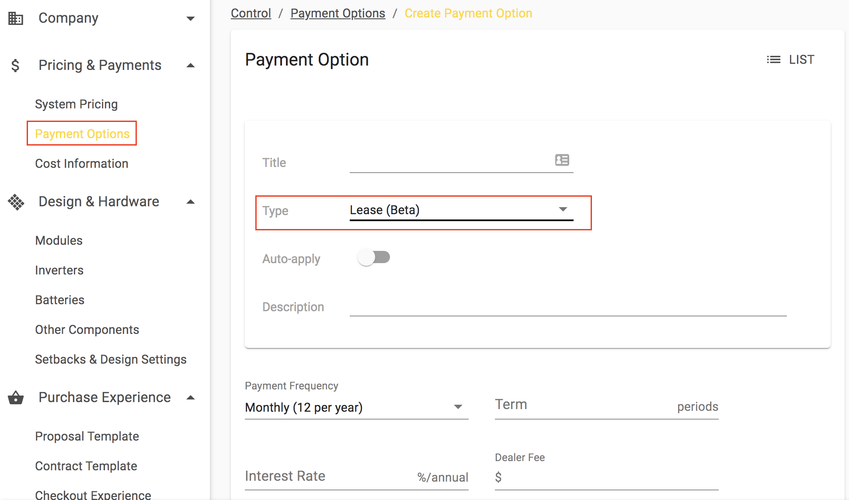Open Setbacks & Design Settings

point(111,359)
